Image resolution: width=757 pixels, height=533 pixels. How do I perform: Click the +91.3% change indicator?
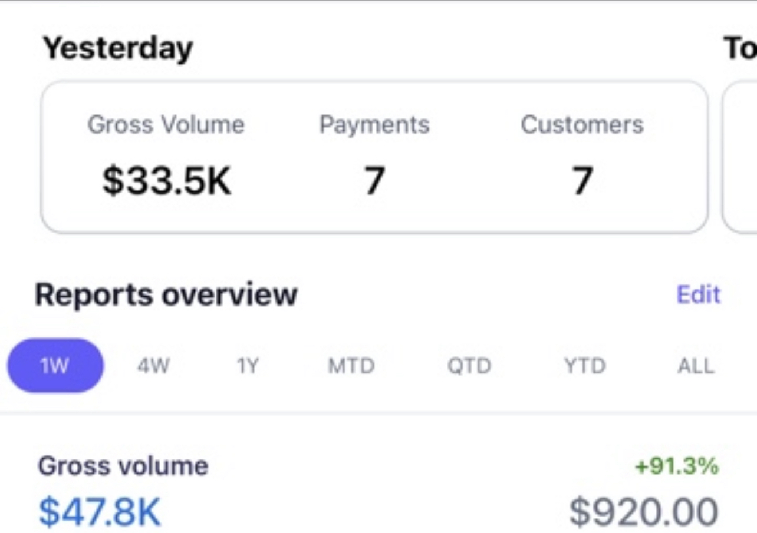(676, 466)
